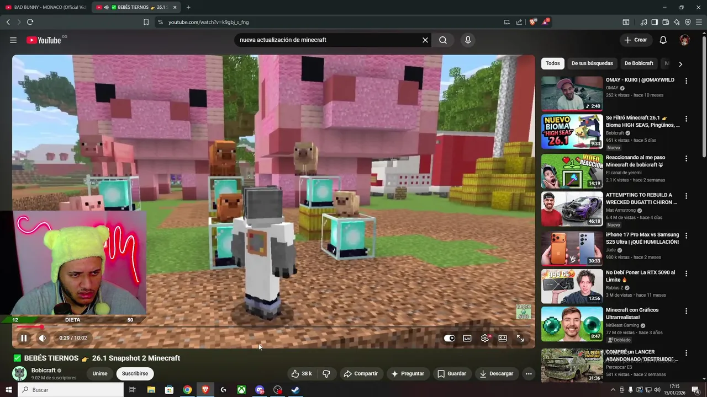Enter fullscreen mode
The height and width of the screenshot is (397, 707).
pyautogui.click(x=520, y=338)
